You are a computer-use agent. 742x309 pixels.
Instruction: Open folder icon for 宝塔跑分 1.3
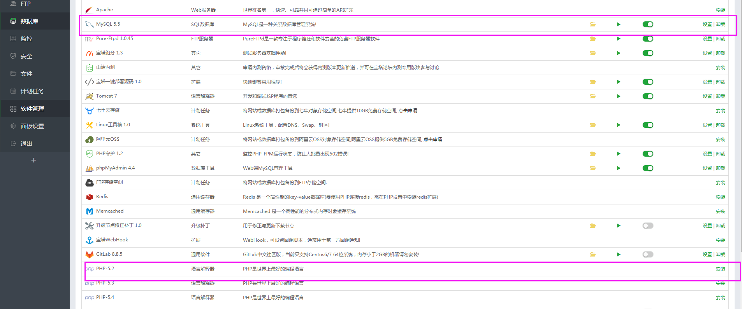click(x=593, y=53)
